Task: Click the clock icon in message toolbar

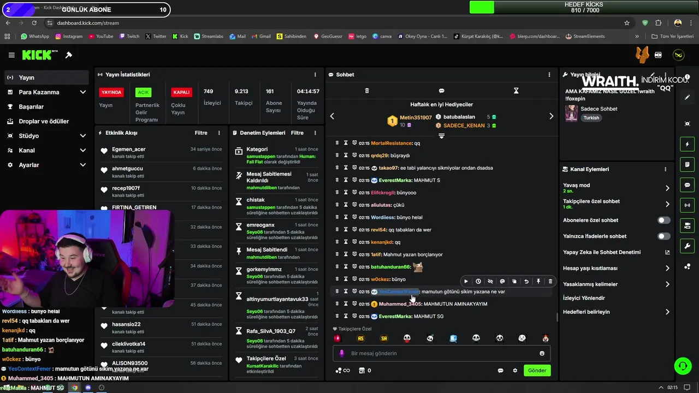Action: (478, 281)
